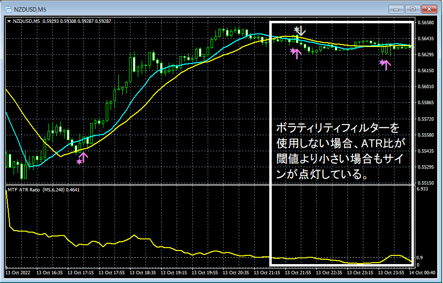This screenshot has width=443, height=283.
Task: Click the 13 Oct 21:15 time label
Action: pos(267,273)
